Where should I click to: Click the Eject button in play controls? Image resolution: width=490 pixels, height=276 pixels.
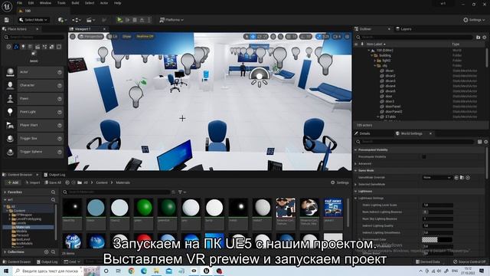tap(142, 20)
